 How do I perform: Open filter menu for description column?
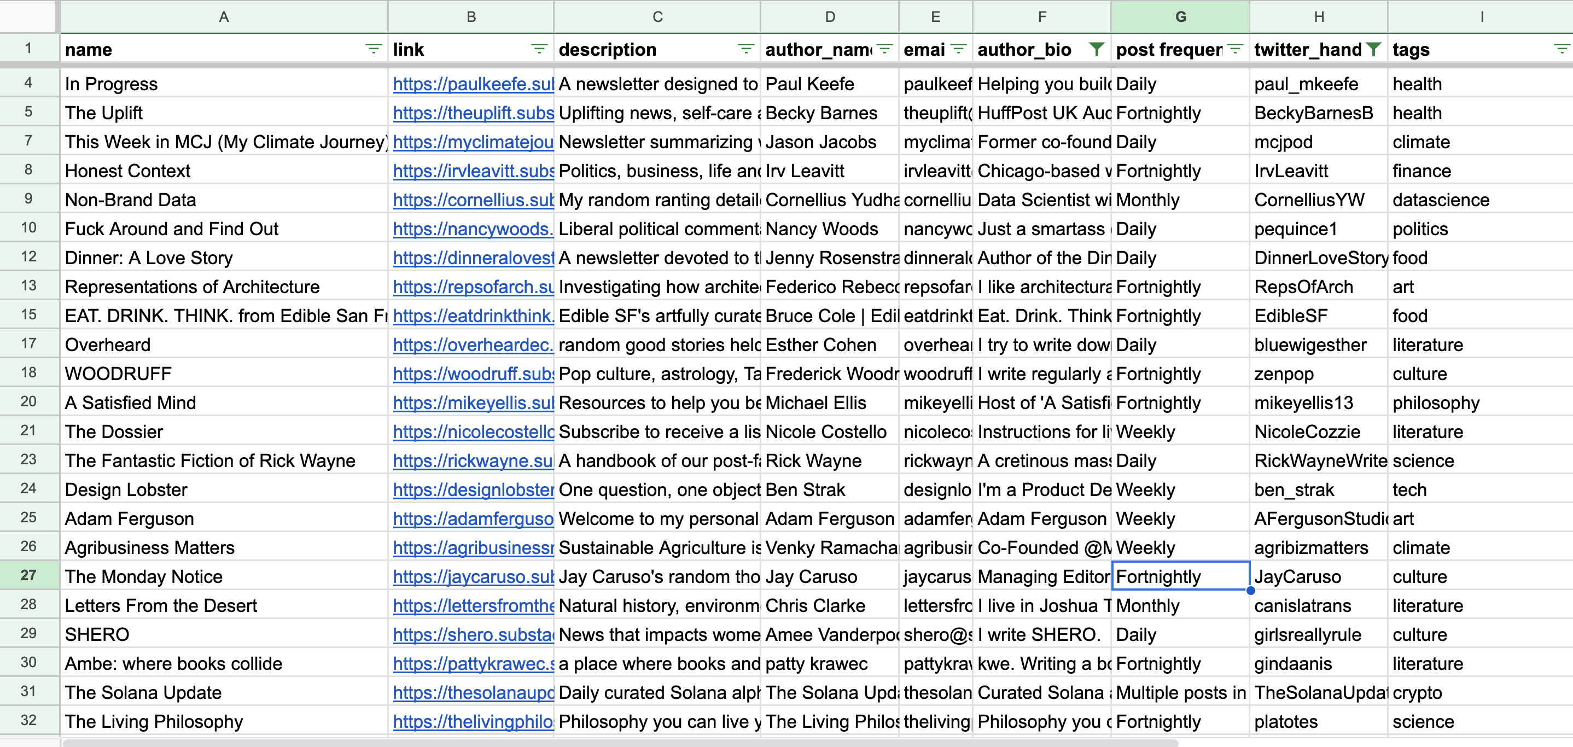pos(745,49)
